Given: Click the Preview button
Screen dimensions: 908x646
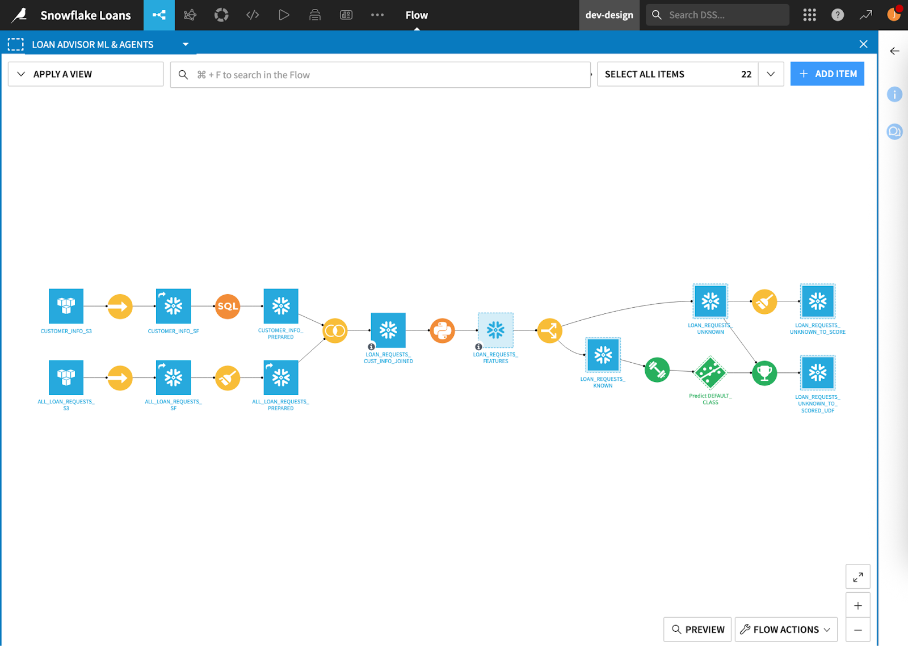Looking at the screenshot, I should click(697, 630).
